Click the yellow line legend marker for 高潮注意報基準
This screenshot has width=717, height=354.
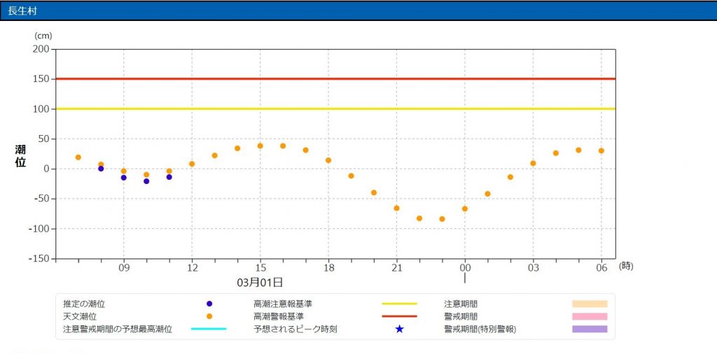click(x=400, y=304)
